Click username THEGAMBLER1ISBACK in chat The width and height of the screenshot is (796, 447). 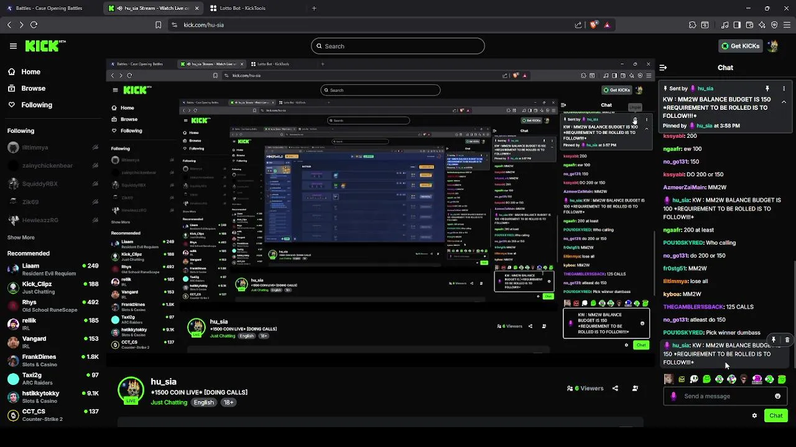pyautogui.click(x=693, y=307)
